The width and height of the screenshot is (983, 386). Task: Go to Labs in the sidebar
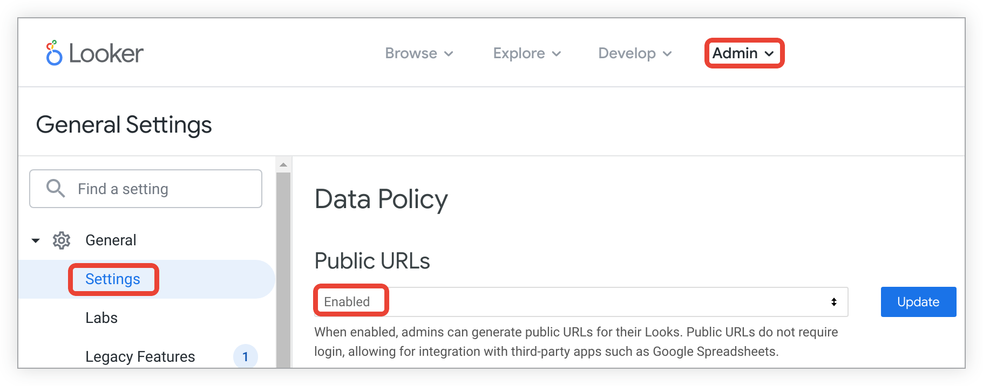tap(101, 318)
